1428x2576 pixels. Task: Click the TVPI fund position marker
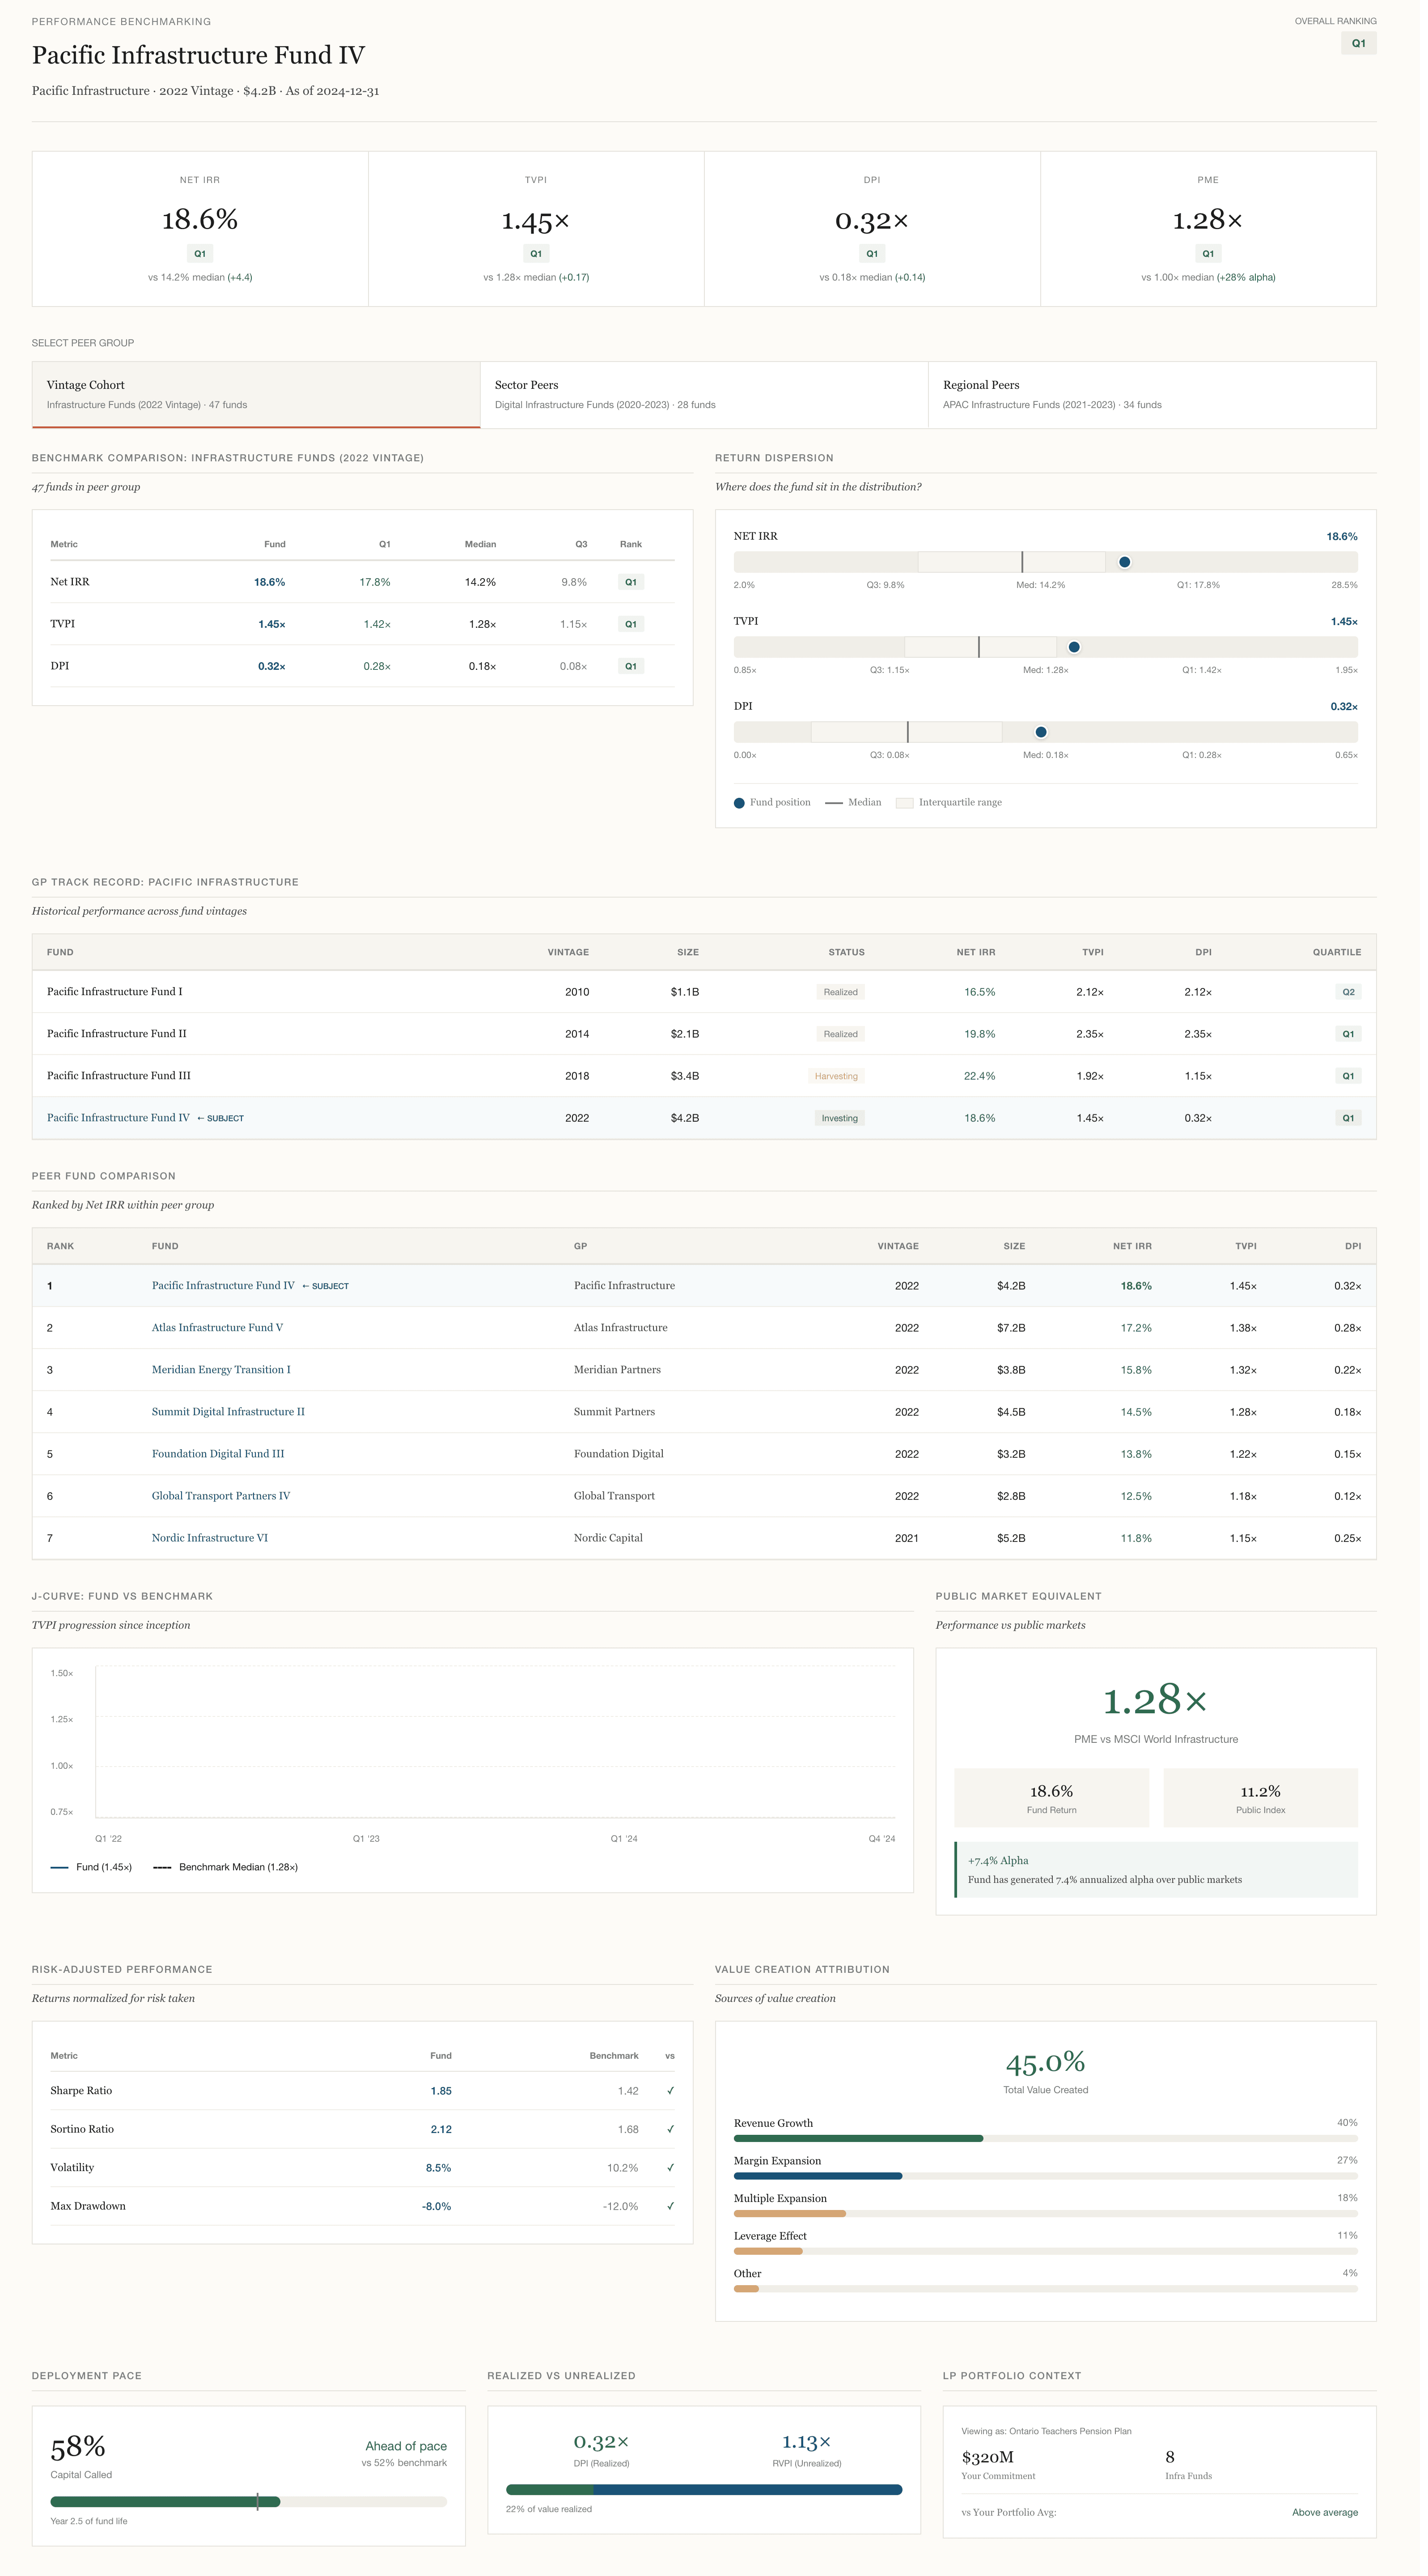click(1073, 647)
